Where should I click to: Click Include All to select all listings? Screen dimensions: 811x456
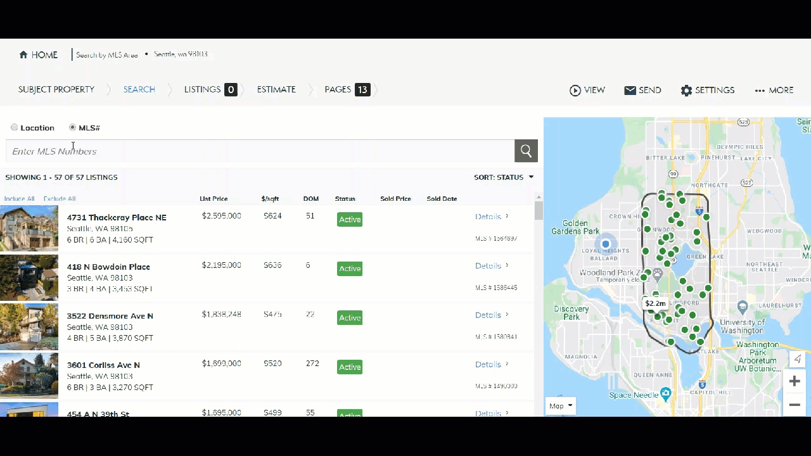pos(19,198)
